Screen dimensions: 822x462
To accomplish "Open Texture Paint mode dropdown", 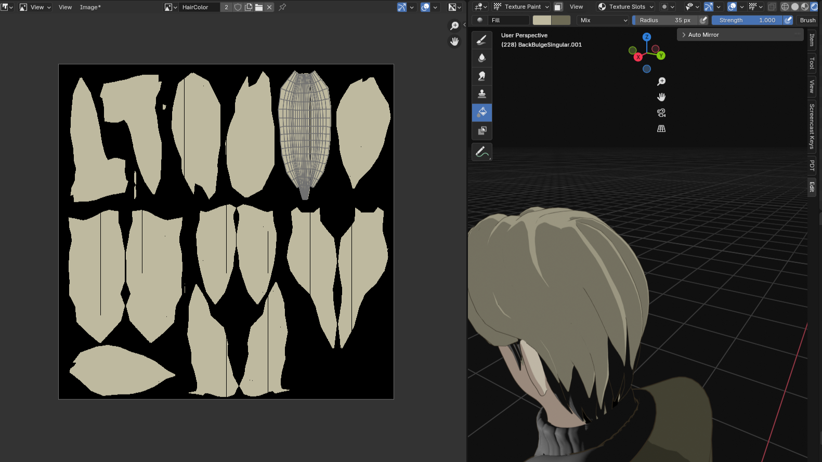I will pyautogui.click(x=521, y=7).
